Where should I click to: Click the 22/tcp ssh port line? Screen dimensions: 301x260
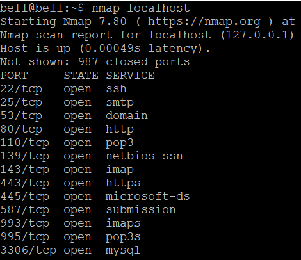point(63,89)
